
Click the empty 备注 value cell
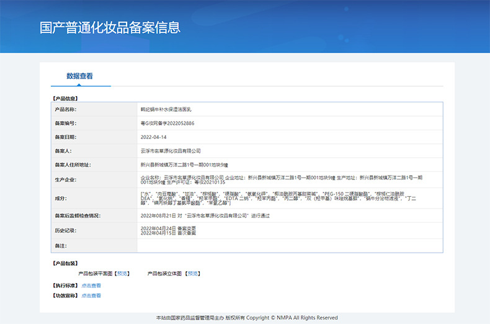(x=290, y=246)
